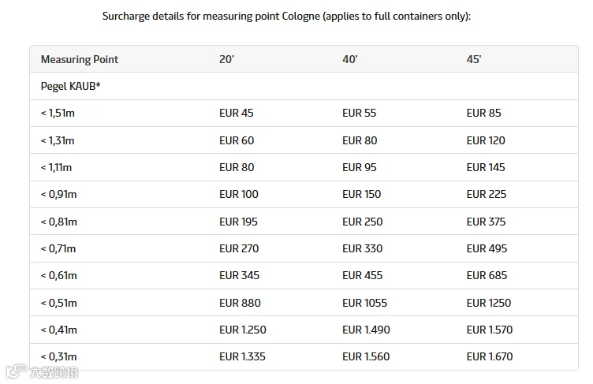Click the surcharge details heading text
The image size is (593, 384).
(287, 17)
